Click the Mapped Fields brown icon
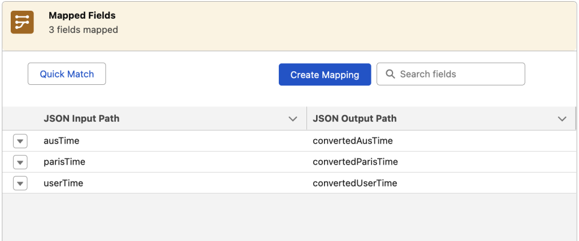The width and height of the screenshot is (579, 241). [22, 22]
